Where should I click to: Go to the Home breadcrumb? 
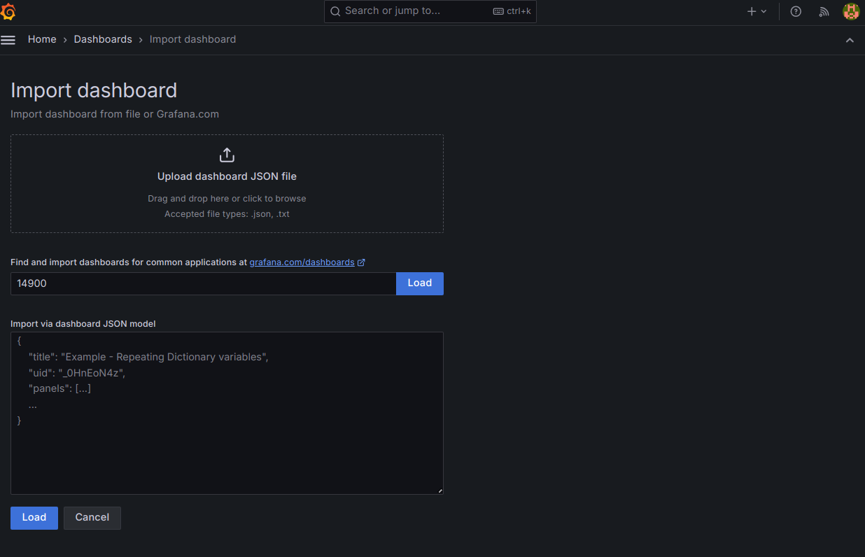42,39
